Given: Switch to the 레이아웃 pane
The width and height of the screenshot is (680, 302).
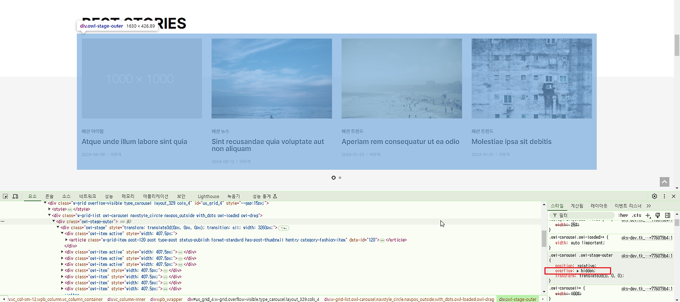Looking at the screenshot, I should pos(599,206).
